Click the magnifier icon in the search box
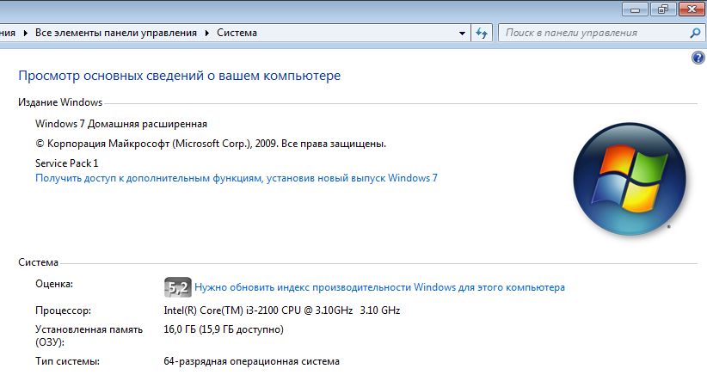This screenshot has height=375, width=707. click(x=696, y=33)
